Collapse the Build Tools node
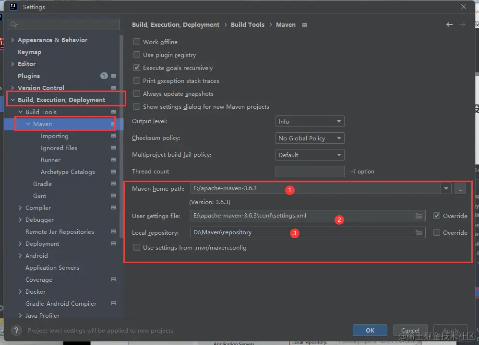The image size is (479, 345). coord(21,112)
